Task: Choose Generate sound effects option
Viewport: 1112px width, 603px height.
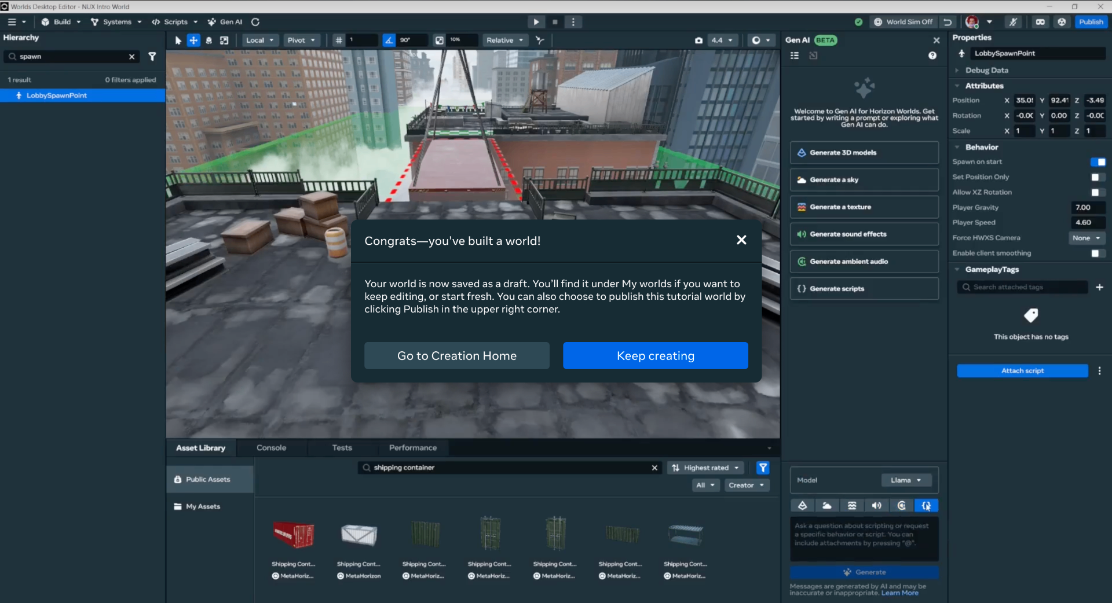Action: (x=864, y=234)
